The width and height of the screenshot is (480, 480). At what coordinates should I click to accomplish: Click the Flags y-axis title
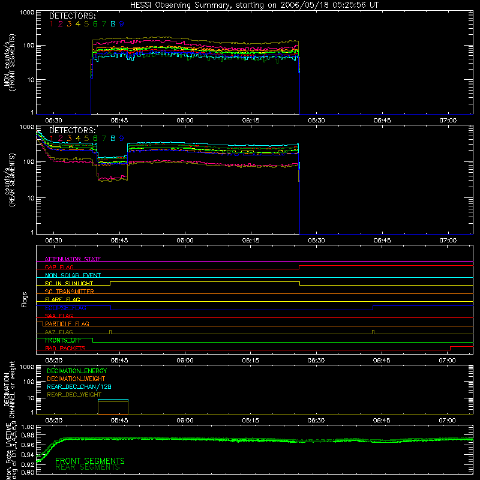25,299
